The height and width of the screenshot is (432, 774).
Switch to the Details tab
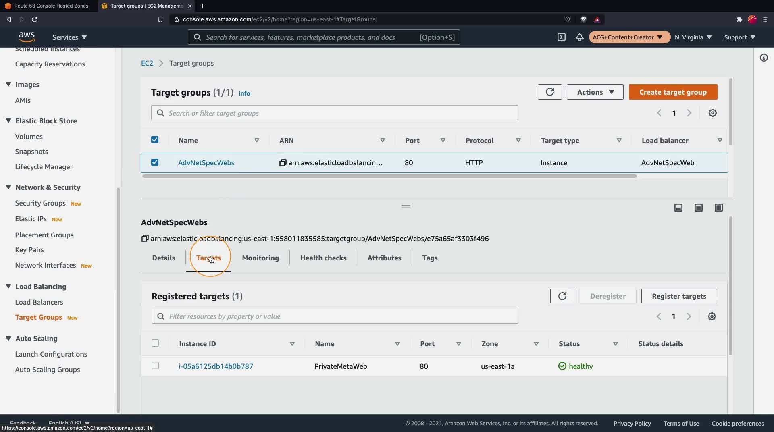pos(164,258)
